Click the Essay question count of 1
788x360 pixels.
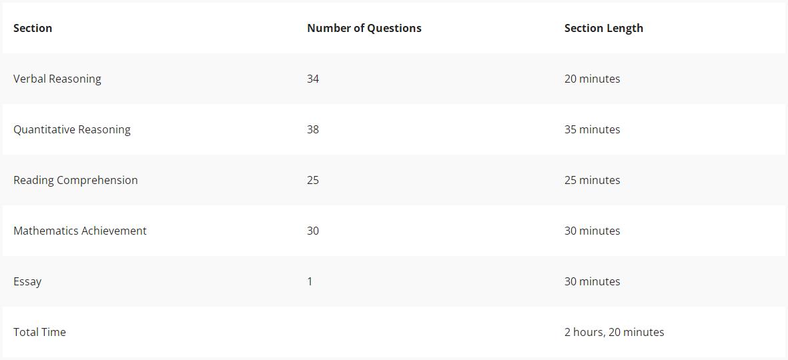310,282
